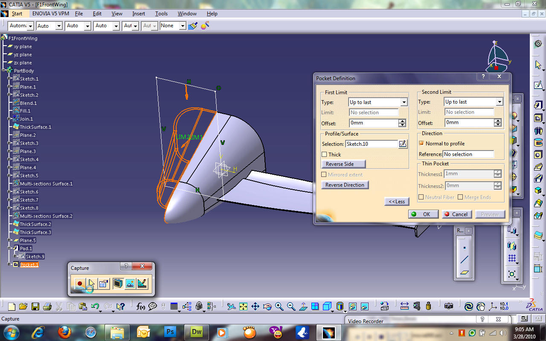Image resolution: width=546 pixels, height=341 pixels.
Task: Open the Tools menu
Action: (161, 13)
